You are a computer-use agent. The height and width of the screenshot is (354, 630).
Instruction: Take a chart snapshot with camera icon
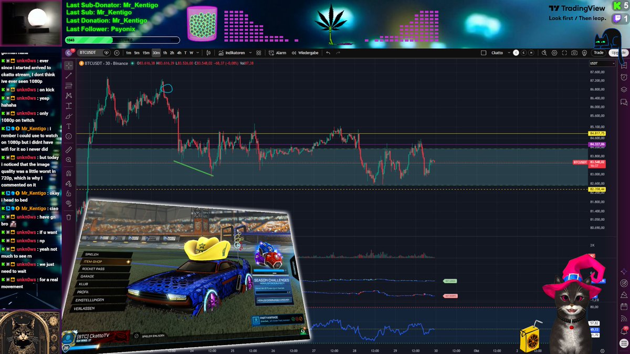click(x=574, y=52)
